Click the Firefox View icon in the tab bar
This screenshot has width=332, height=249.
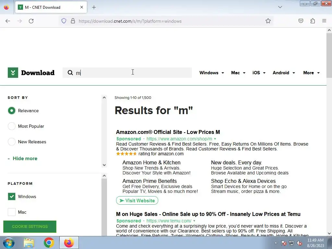coord(6,7)
